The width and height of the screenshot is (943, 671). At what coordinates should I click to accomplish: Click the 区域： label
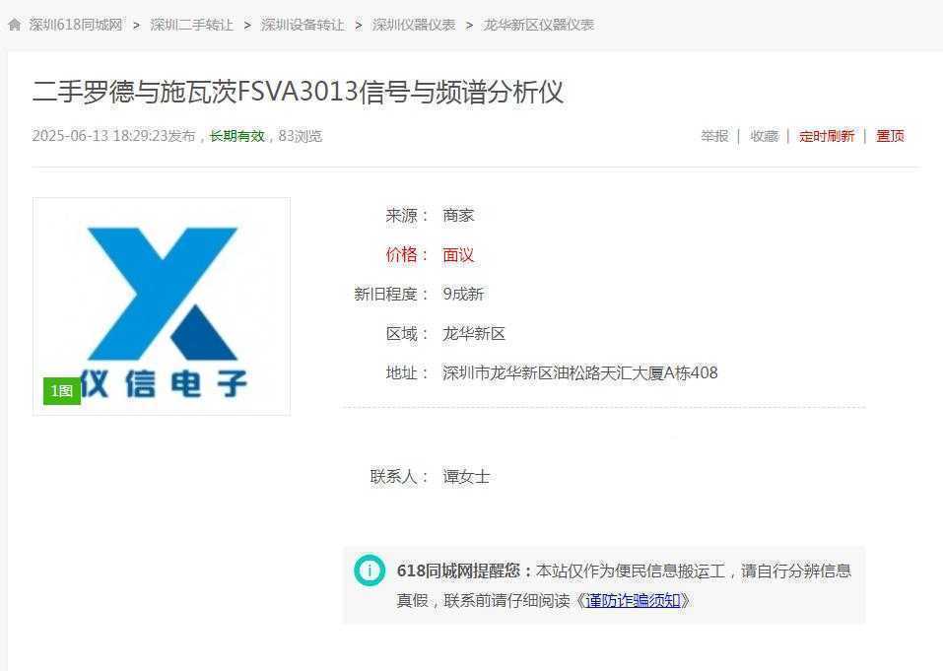(x=407, y=334)
